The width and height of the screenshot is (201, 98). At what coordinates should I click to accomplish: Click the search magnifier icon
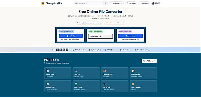[105, 3]
